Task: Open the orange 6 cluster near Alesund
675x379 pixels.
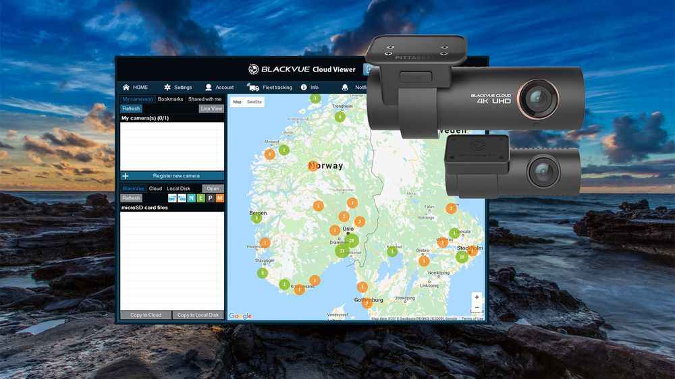Action: point(270,154)
